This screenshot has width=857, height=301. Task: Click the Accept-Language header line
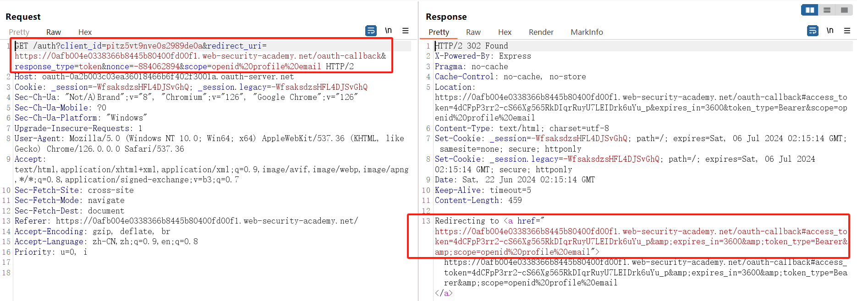[106, 241]
